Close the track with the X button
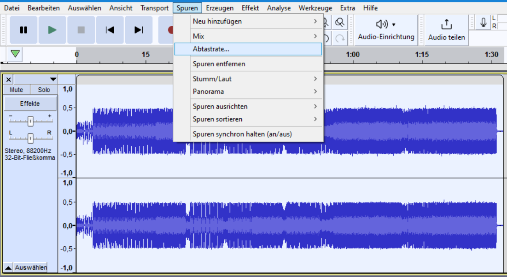Viewport: 507px width, 277px height. (x=9, y=80)
